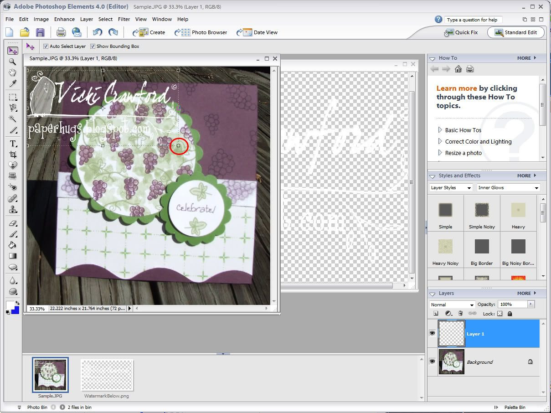Open the Layer menu
The height and width of the screenshot is (413, 551).
(x=87, y=19)
